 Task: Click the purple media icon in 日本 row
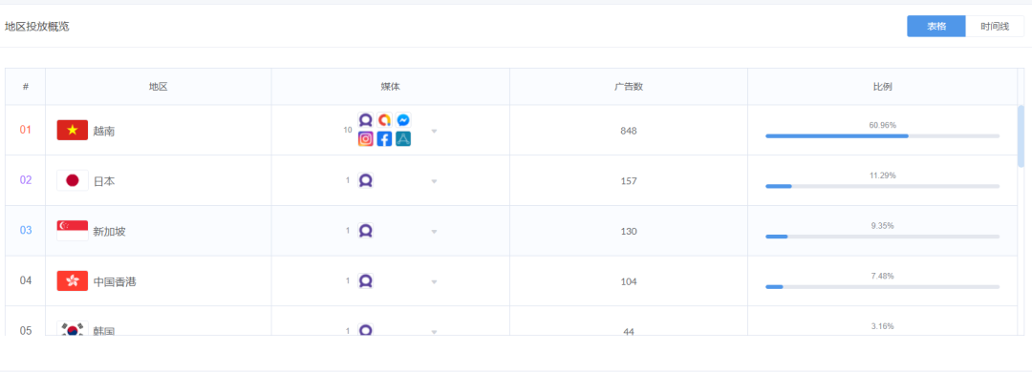click(366, 180)
